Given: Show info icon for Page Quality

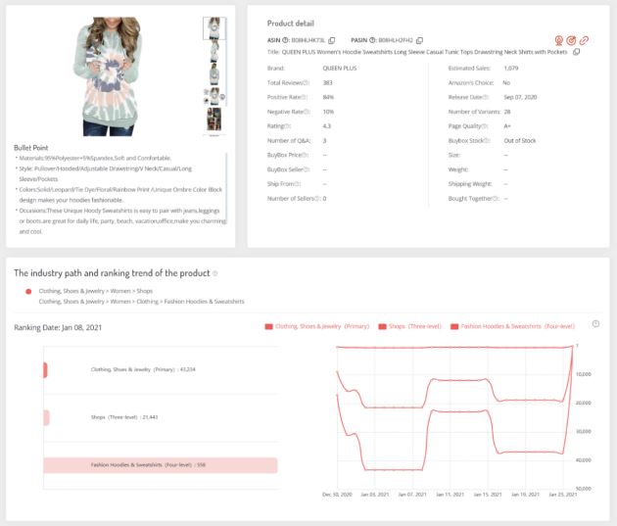Looking at the screenshot, I should 485,126.
